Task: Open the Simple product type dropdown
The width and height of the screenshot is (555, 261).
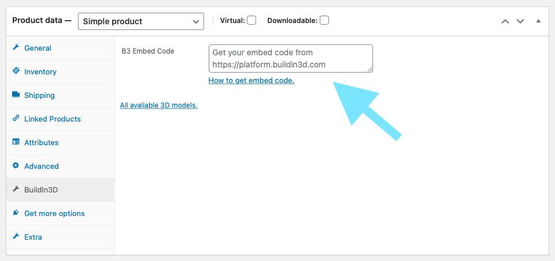Action: (x=141, y=21)
